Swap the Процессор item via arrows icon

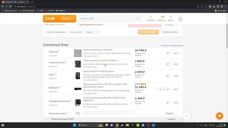(x=168, y=53)
